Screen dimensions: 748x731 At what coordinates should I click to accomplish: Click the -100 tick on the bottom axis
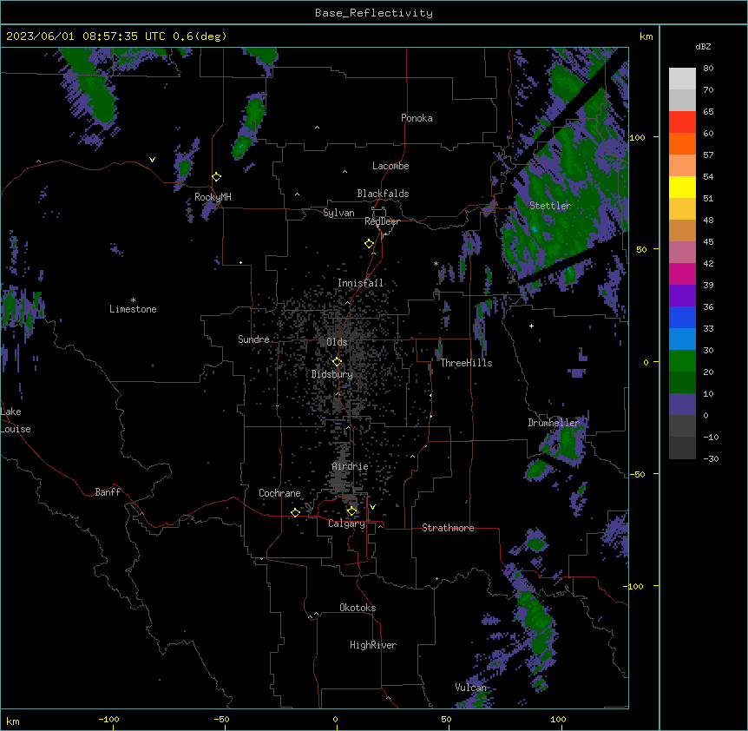click(x=108, y=719)
